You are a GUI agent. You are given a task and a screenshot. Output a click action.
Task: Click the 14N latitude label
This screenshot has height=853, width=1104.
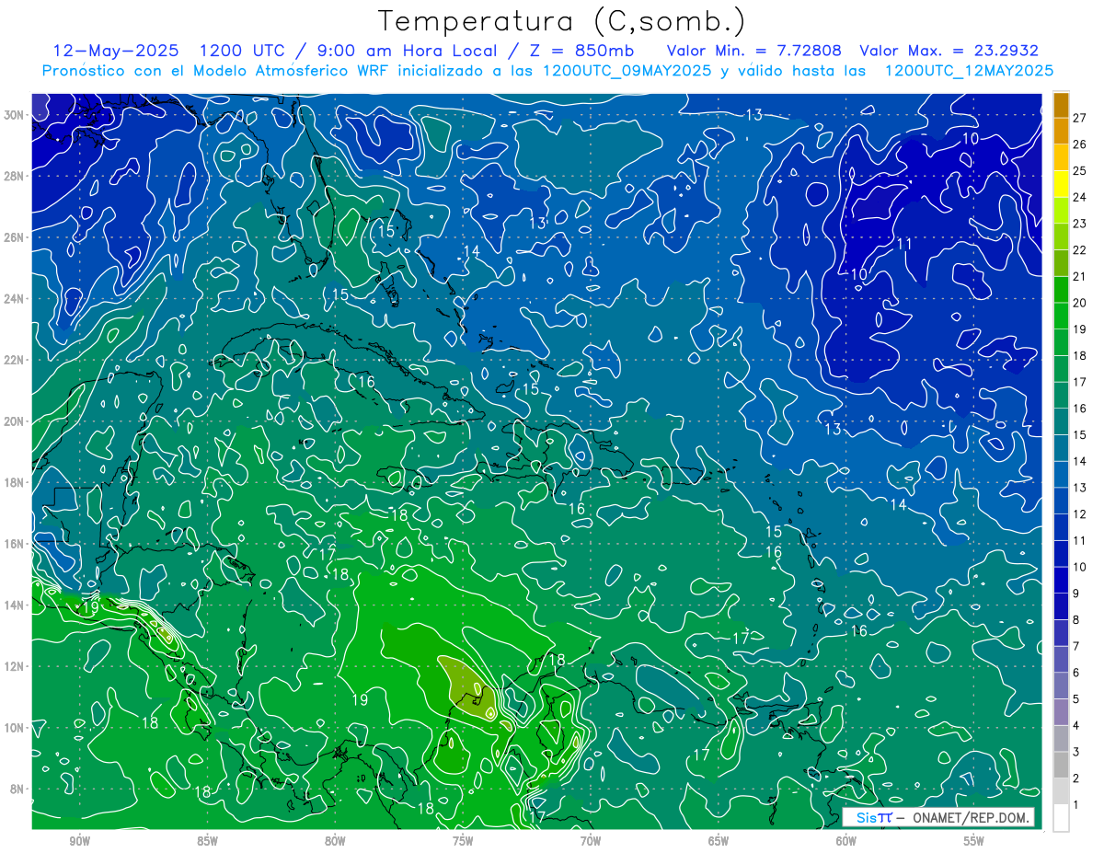click(x=14, y=605)
